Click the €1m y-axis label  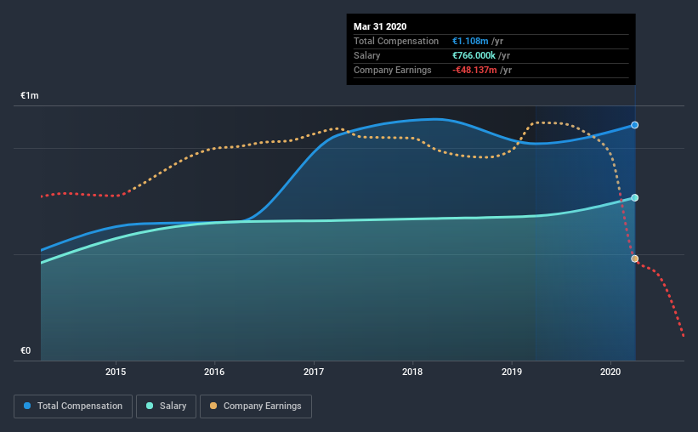[30, 96]
